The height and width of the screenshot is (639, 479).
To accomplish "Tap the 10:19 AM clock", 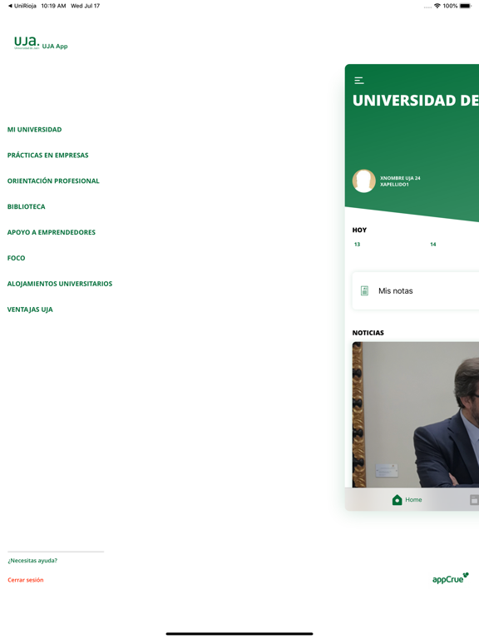I will point(53,6).
